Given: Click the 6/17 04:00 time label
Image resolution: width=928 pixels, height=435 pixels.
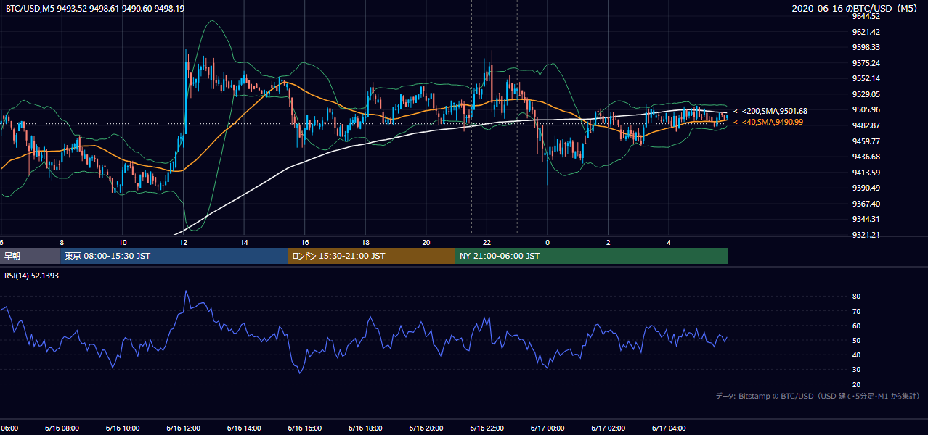Looking at the screenshot, I should (669, 428).
